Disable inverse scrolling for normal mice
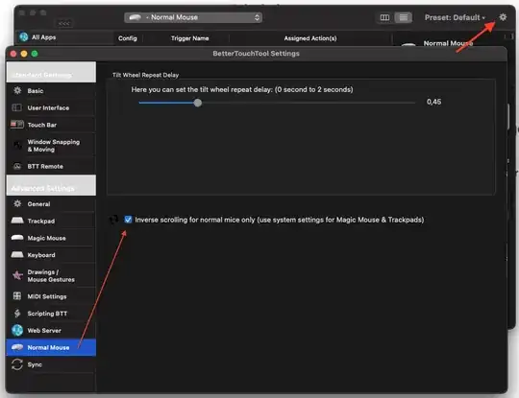The width and height of the screenshot is (519, 398). [128, 220]
